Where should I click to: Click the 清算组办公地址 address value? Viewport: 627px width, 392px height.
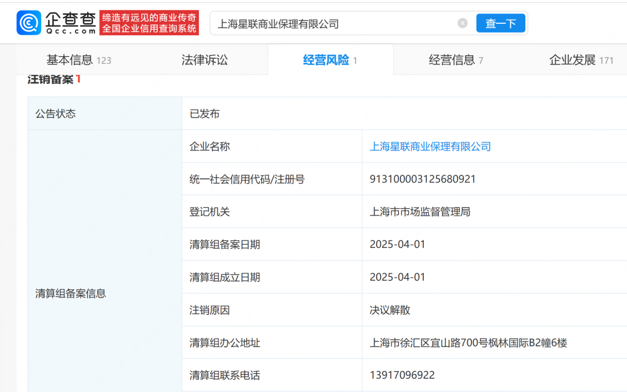[x=468, y=343]
